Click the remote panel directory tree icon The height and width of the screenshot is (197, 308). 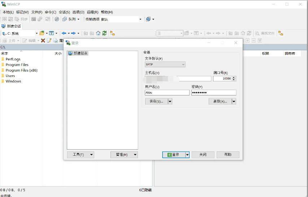tap(281, 33)
